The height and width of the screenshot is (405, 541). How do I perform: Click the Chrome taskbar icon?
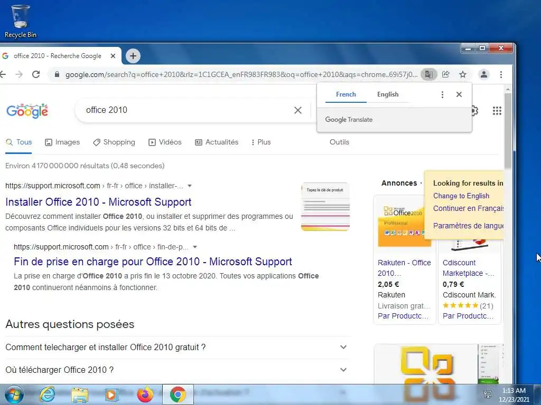(x=178, y=394)
